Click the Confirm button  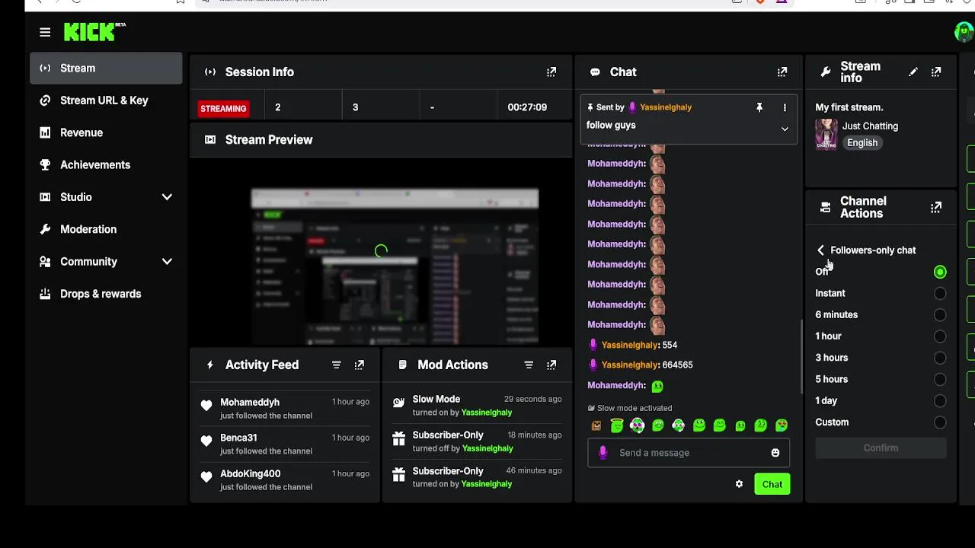pos(881,448)
